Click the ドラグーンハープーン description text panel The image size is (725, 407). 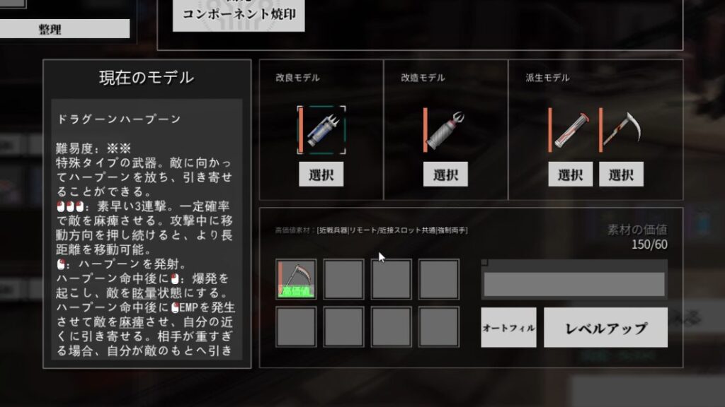tap(147, 229)
